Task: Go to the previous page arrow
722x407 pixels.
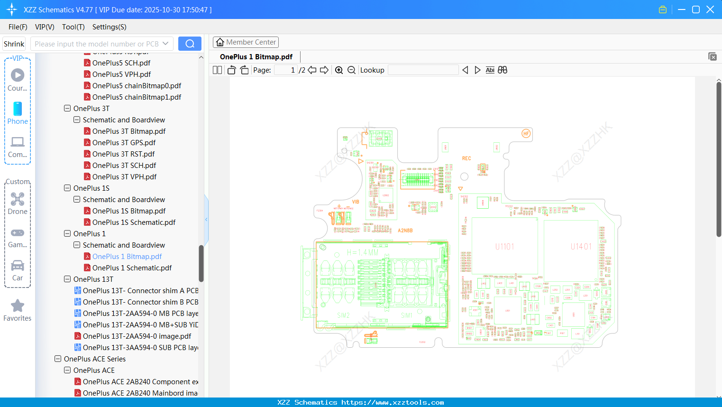Action: [x=312, y=70]
